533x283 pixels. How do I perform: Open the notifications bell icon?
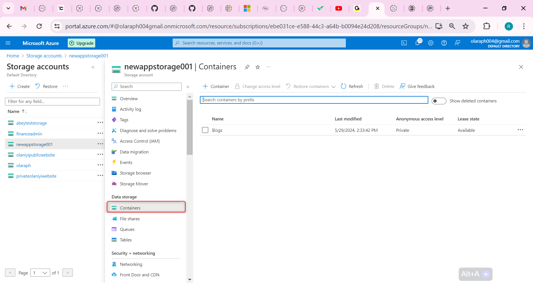click(417, 43)
